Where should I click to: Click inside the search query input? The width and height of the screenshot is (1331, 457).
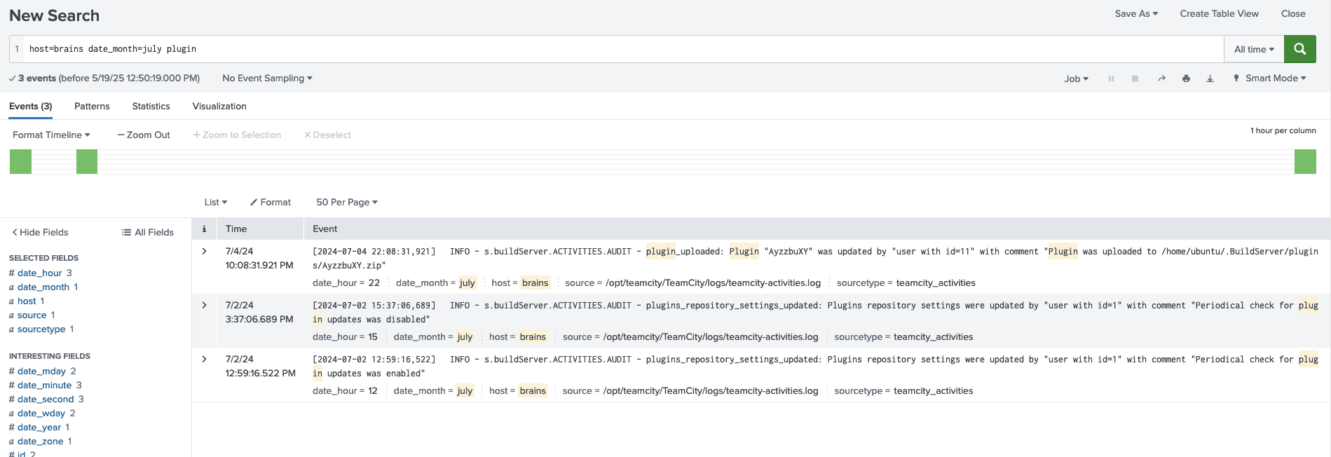pos(624,49)
